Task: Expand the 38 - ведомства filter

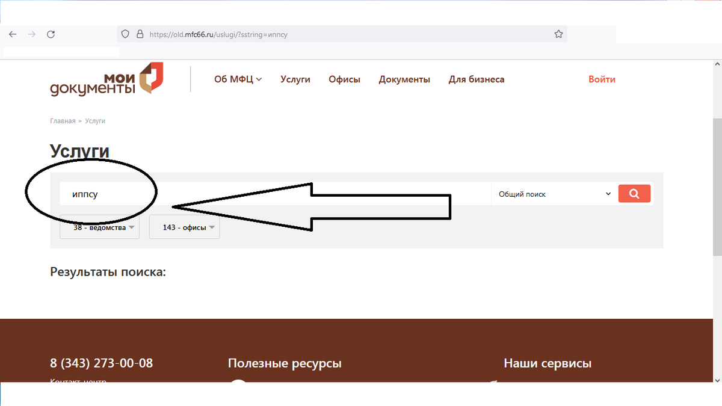Action: (99, 227)
